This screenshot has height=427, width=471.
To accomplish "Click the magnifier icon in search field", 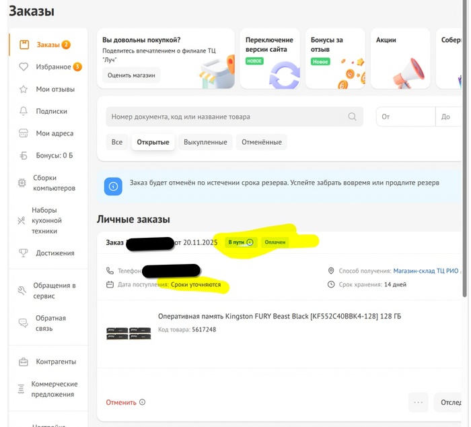I will click(x=352, y=117).
